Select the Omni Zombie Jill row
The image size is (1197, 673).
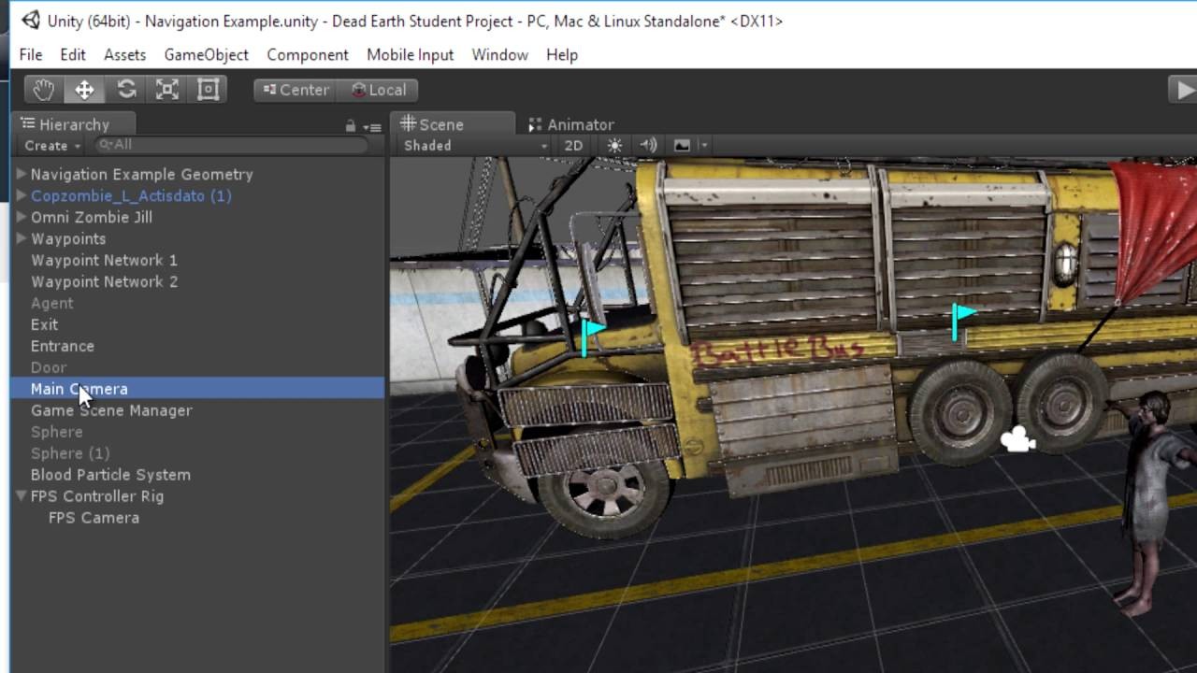(x=197, y=217)
